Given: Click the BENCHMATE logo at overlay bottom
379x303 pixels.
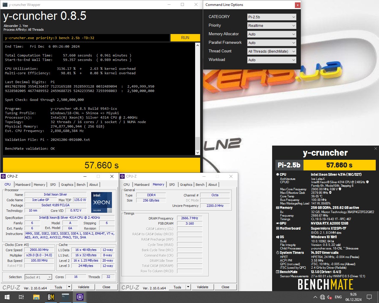Looking at the screenshot, I should coord(325,284).
